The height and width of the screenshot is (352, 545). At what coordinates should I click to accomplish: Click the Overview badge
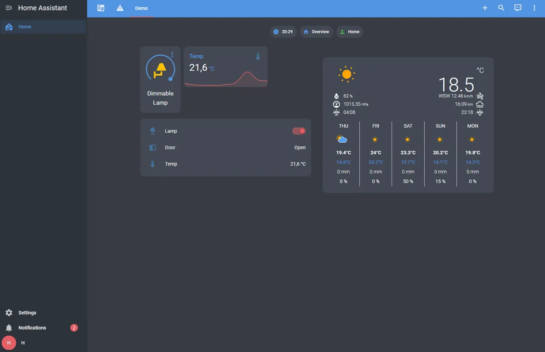[x=317, y=32]
